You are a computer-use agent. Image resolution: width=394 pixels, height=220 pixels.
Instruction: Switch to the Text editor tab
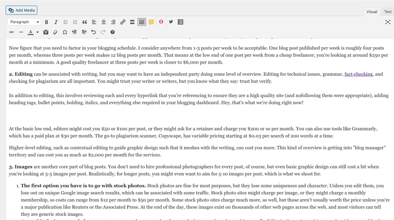(x=387, y=11)
